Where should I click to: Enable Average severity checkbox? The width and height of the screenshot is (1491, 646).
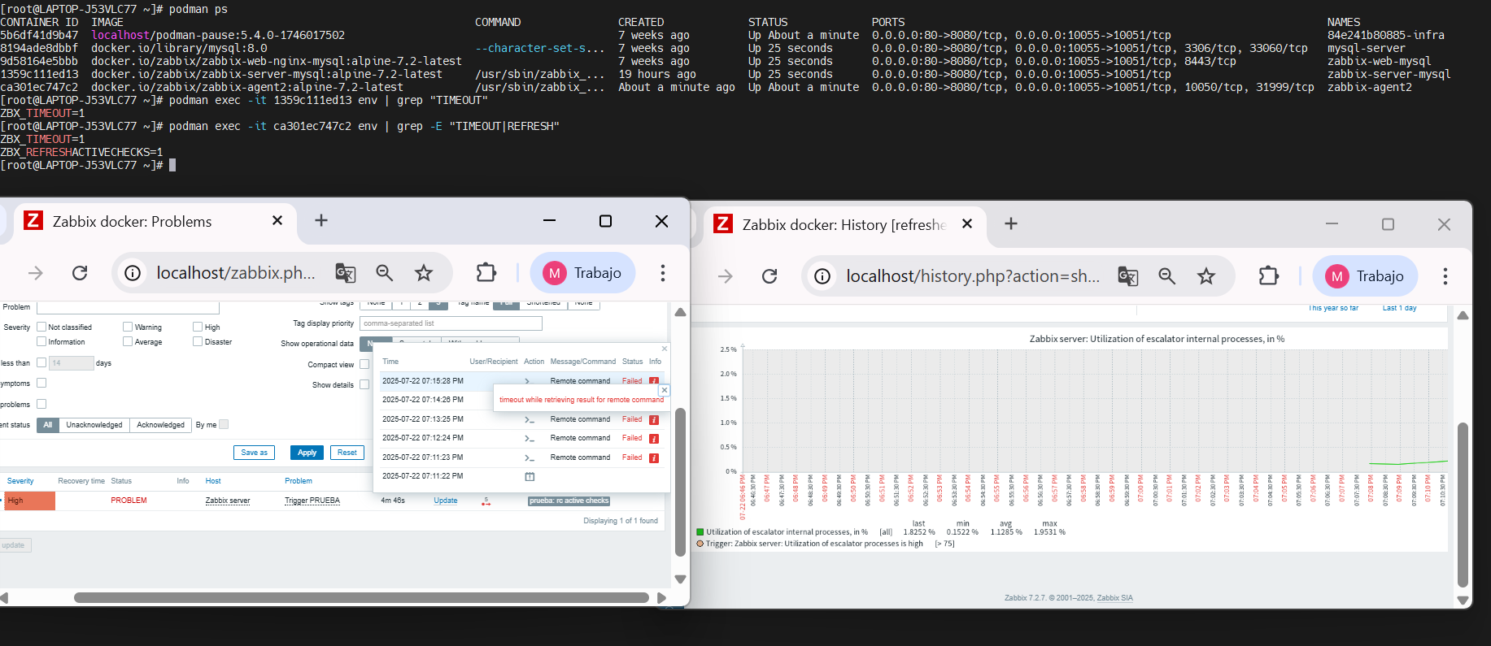click(x=128, y=341)
